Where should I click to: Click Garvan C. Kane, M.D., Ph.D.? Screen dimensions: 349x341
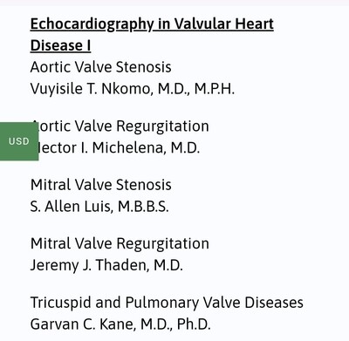(120, 324)
